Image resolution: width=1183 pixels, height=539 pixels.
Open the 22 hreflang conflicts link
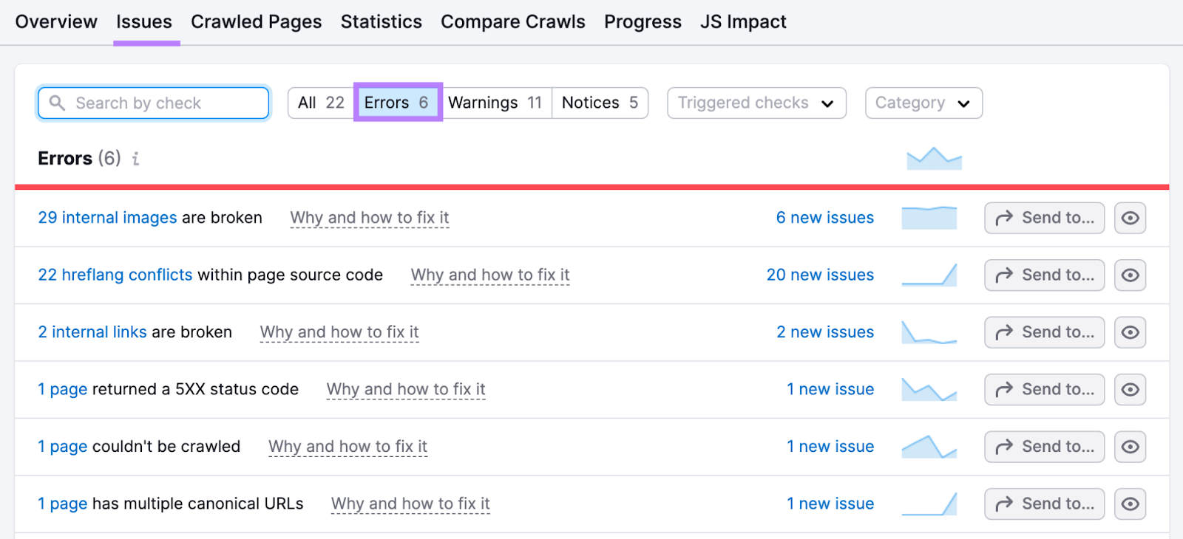tap(115, 275)
